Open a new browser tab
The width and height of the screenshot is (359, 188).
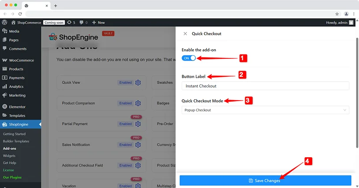click(x=56, y=6)
